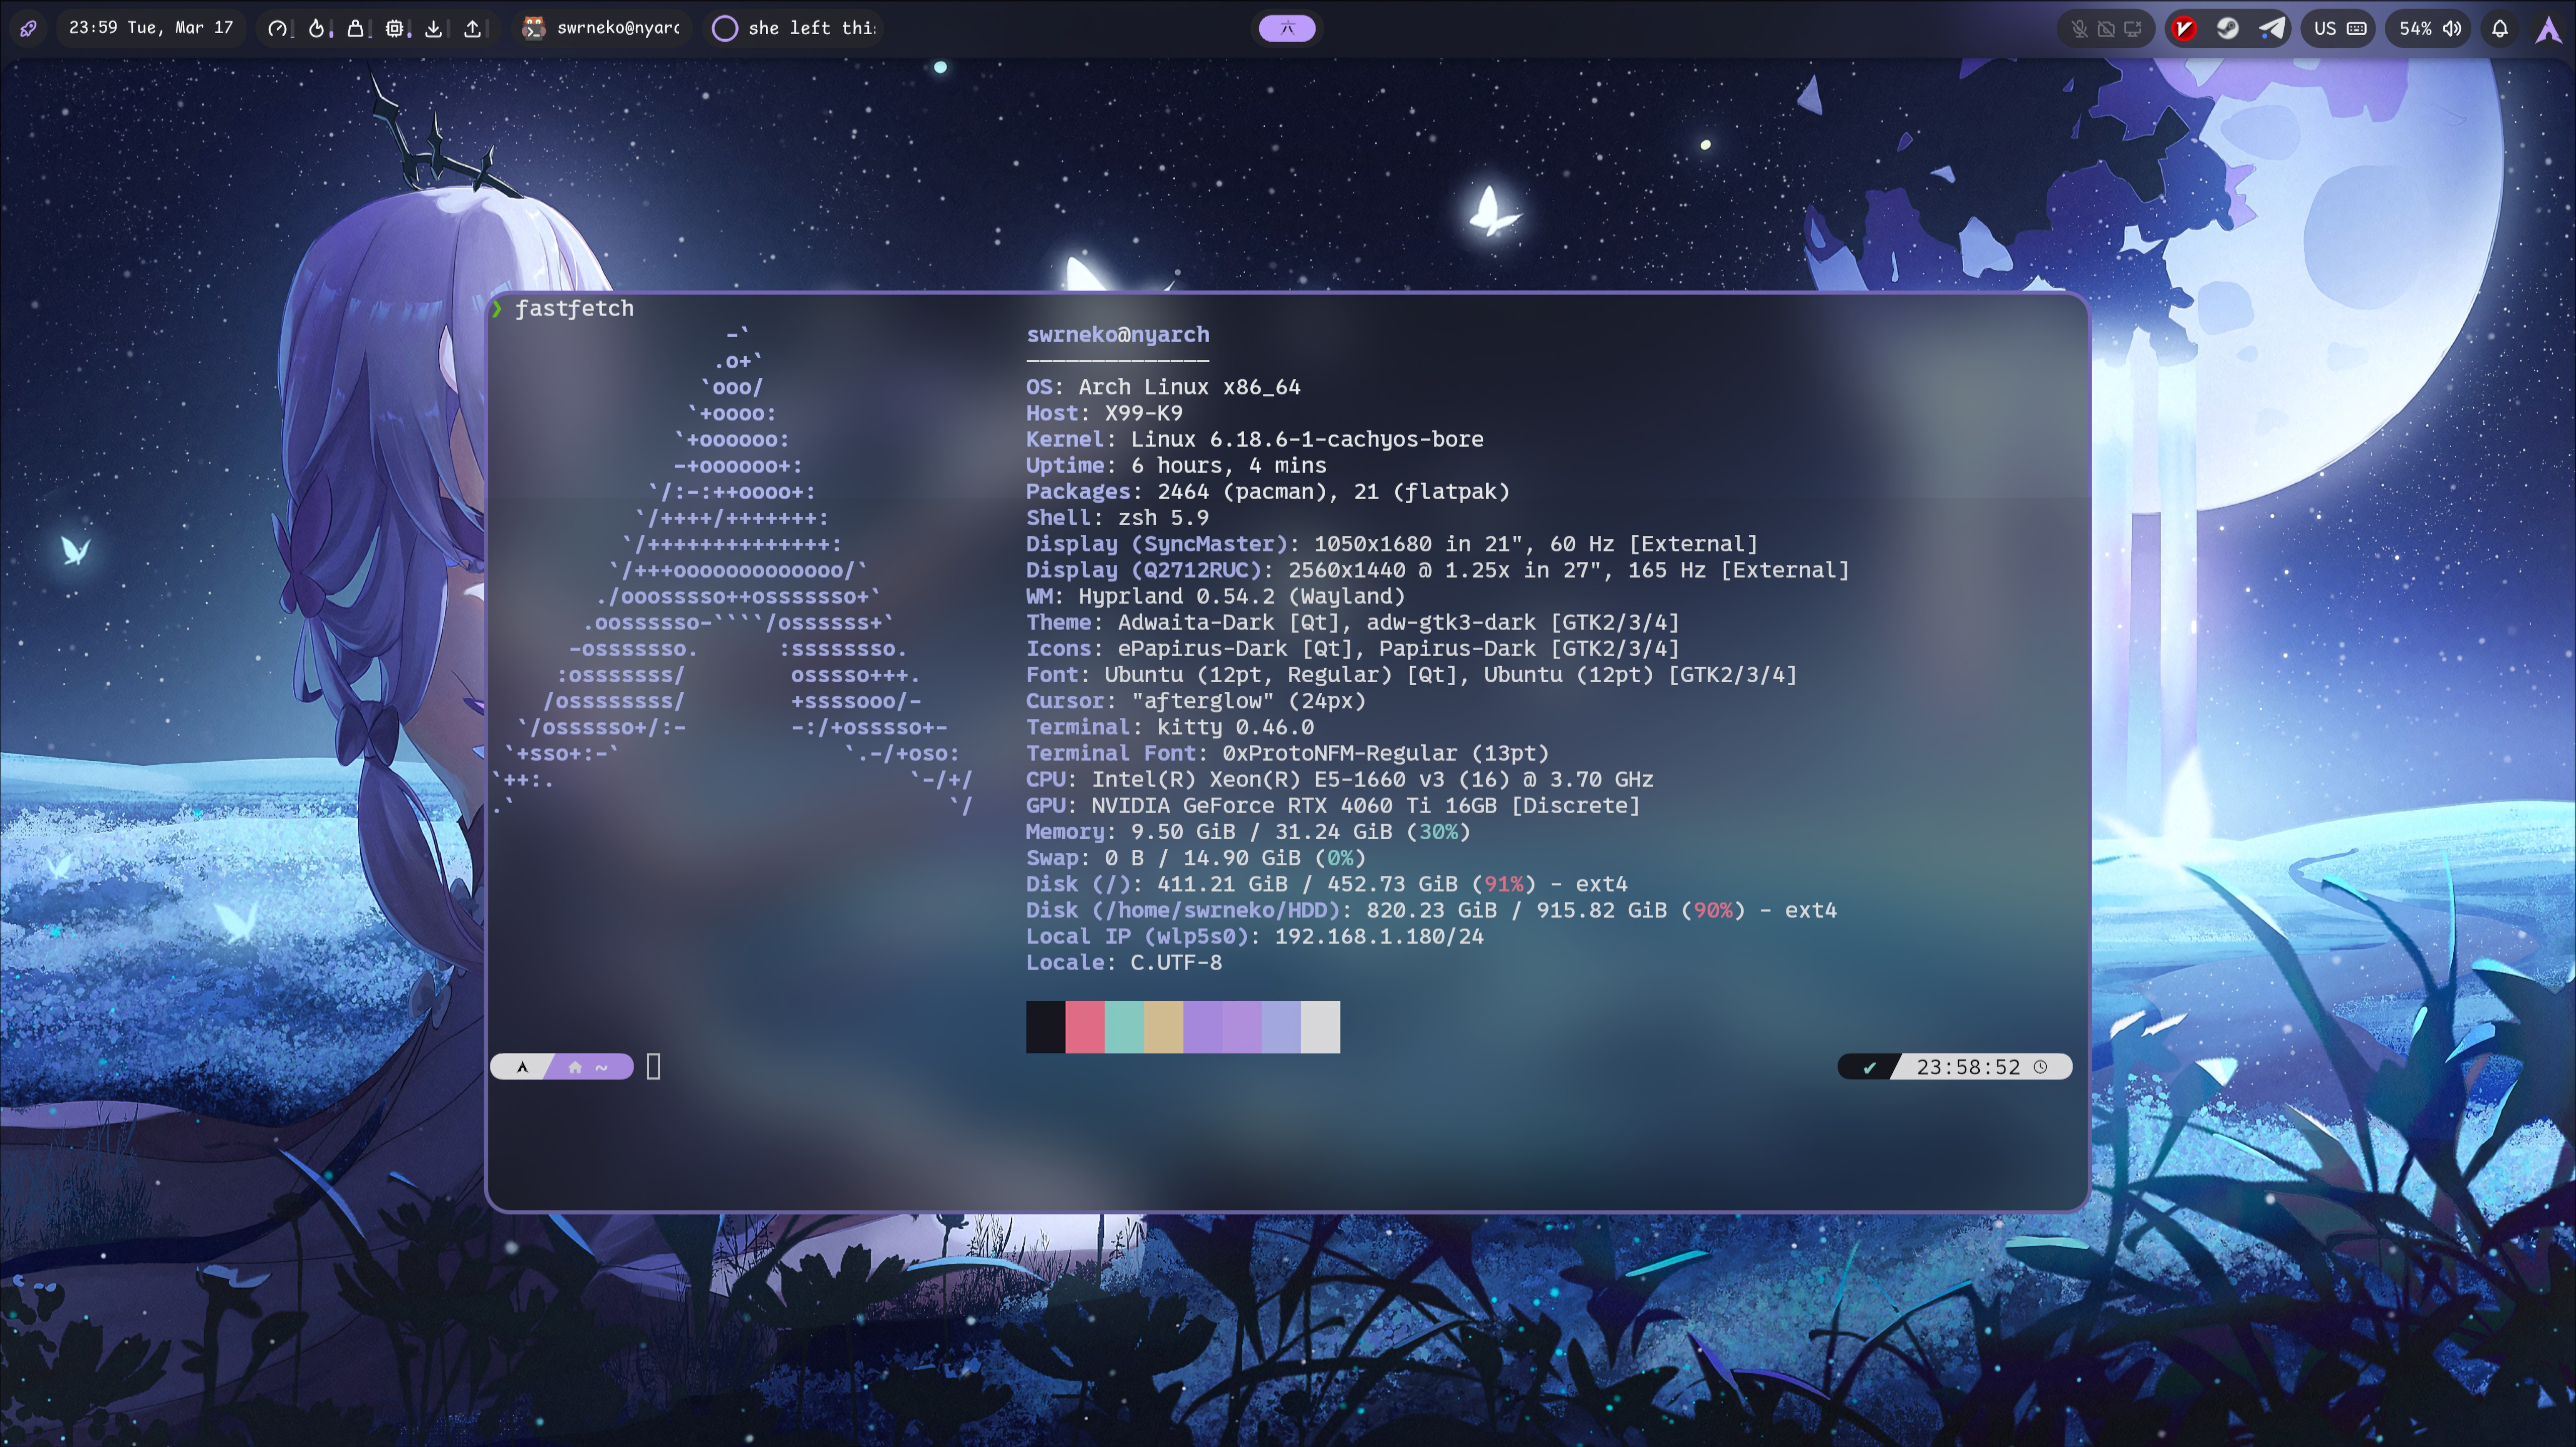Click the home icon in the terminal prompt

coord(575,1067)
